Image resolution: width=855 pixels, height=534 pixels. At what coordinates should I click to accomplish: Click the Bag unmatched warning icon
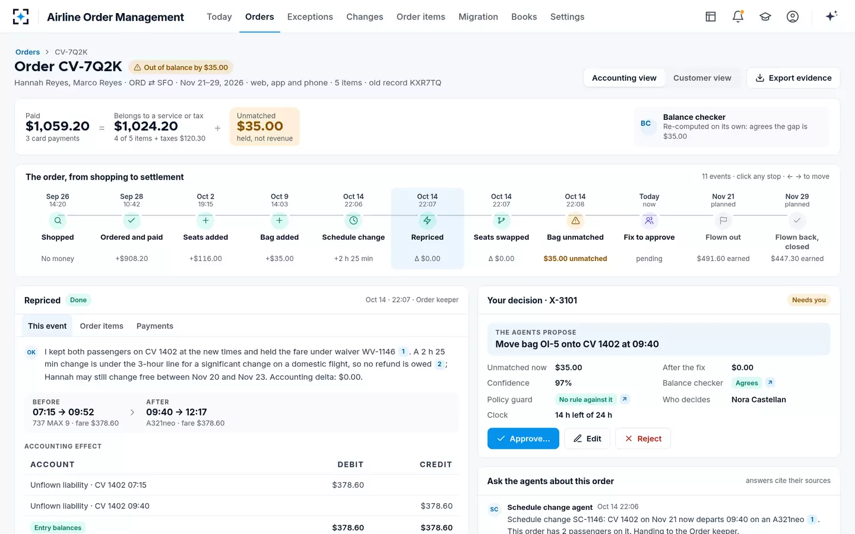pyautogui.click(x=575, y=221)
